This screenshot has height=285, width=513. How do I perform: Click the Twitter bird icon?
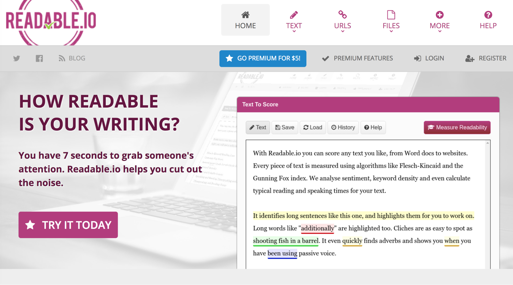(x=17, y=58)
